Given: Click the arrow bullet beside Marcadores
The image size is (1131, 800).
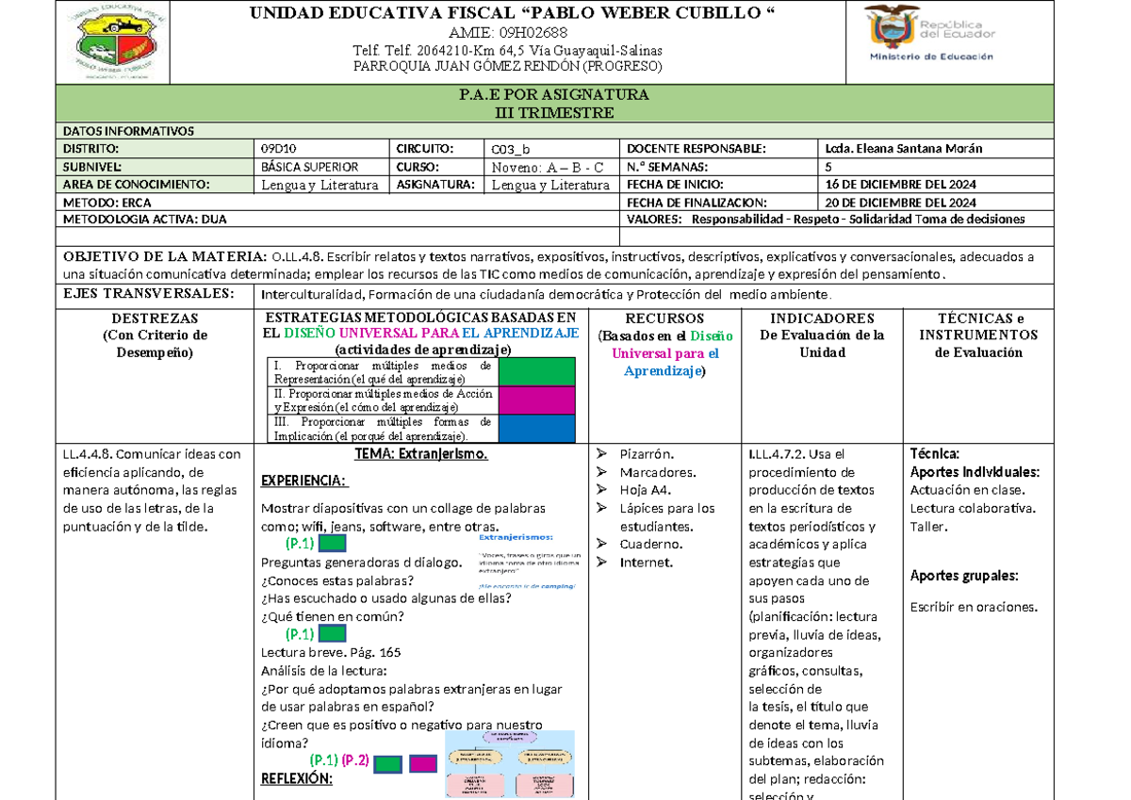Looking at the screenshot, I should tap(603, 472).
